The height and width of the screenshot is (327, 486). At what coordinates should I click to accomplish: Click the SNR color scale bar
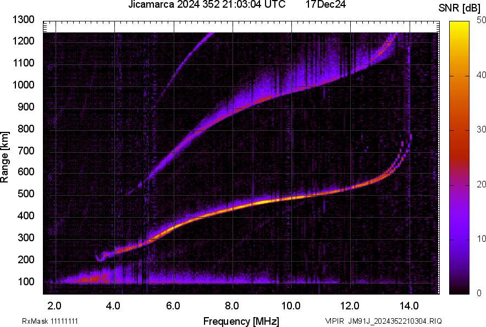point(459,158)
